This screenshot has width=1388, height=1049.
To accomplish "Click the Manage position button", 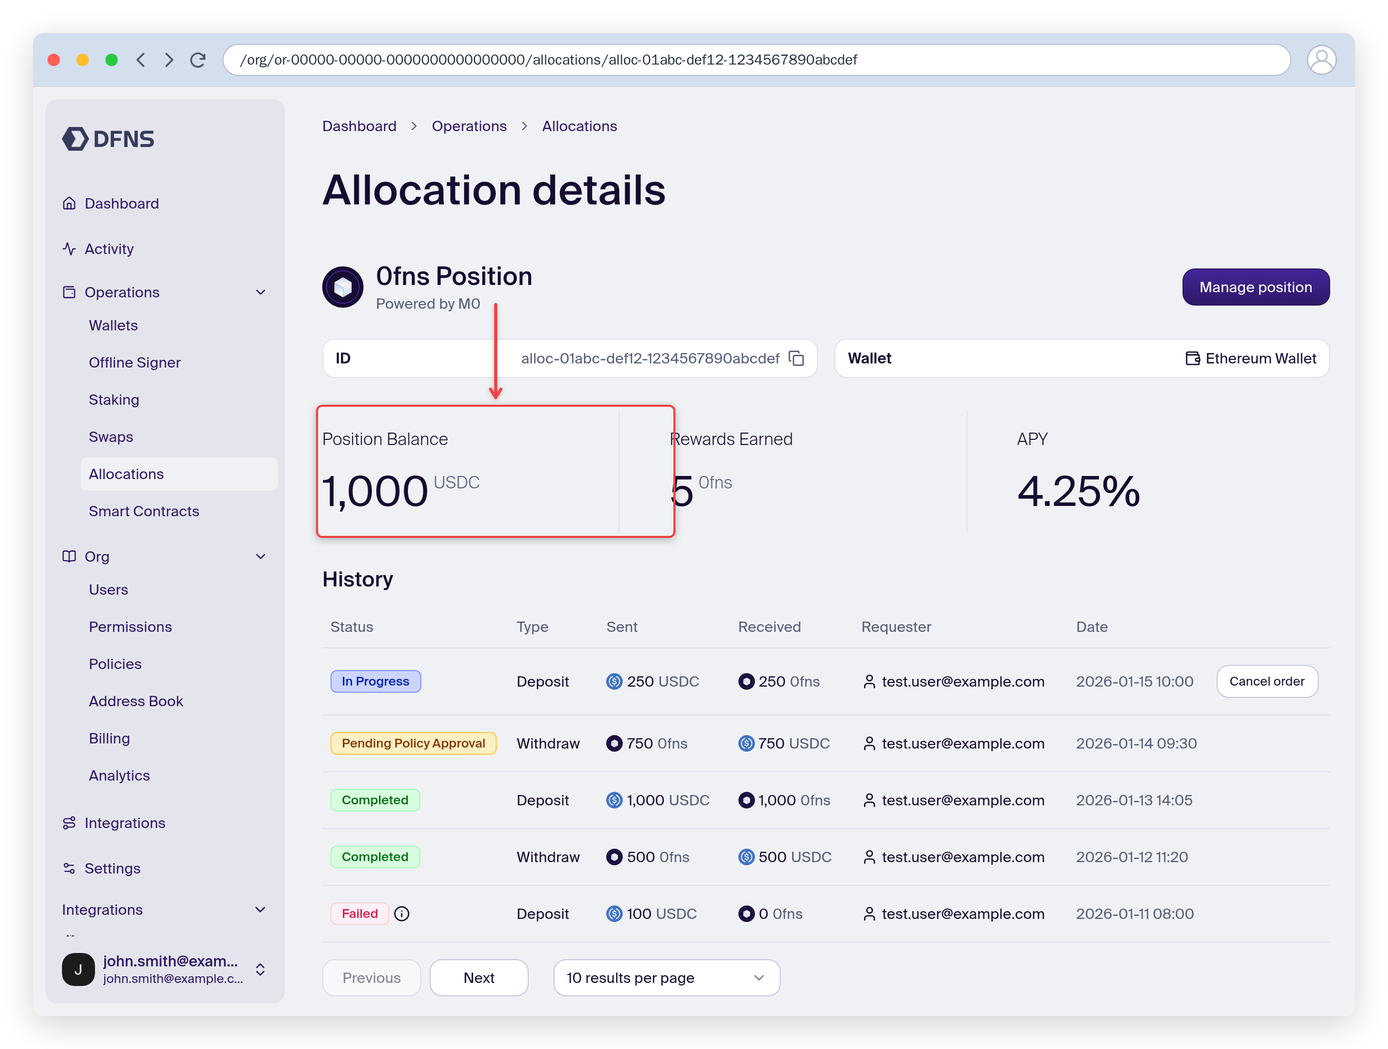I will pos(1256,287).
